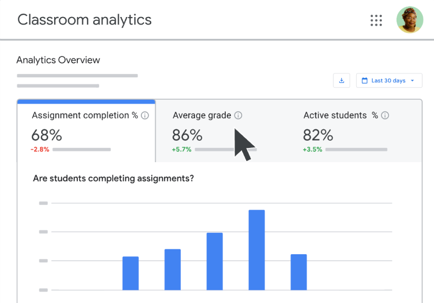Click the +3.5% change indicator
This screenshot has width=434, height=303.
pos(312,150)
